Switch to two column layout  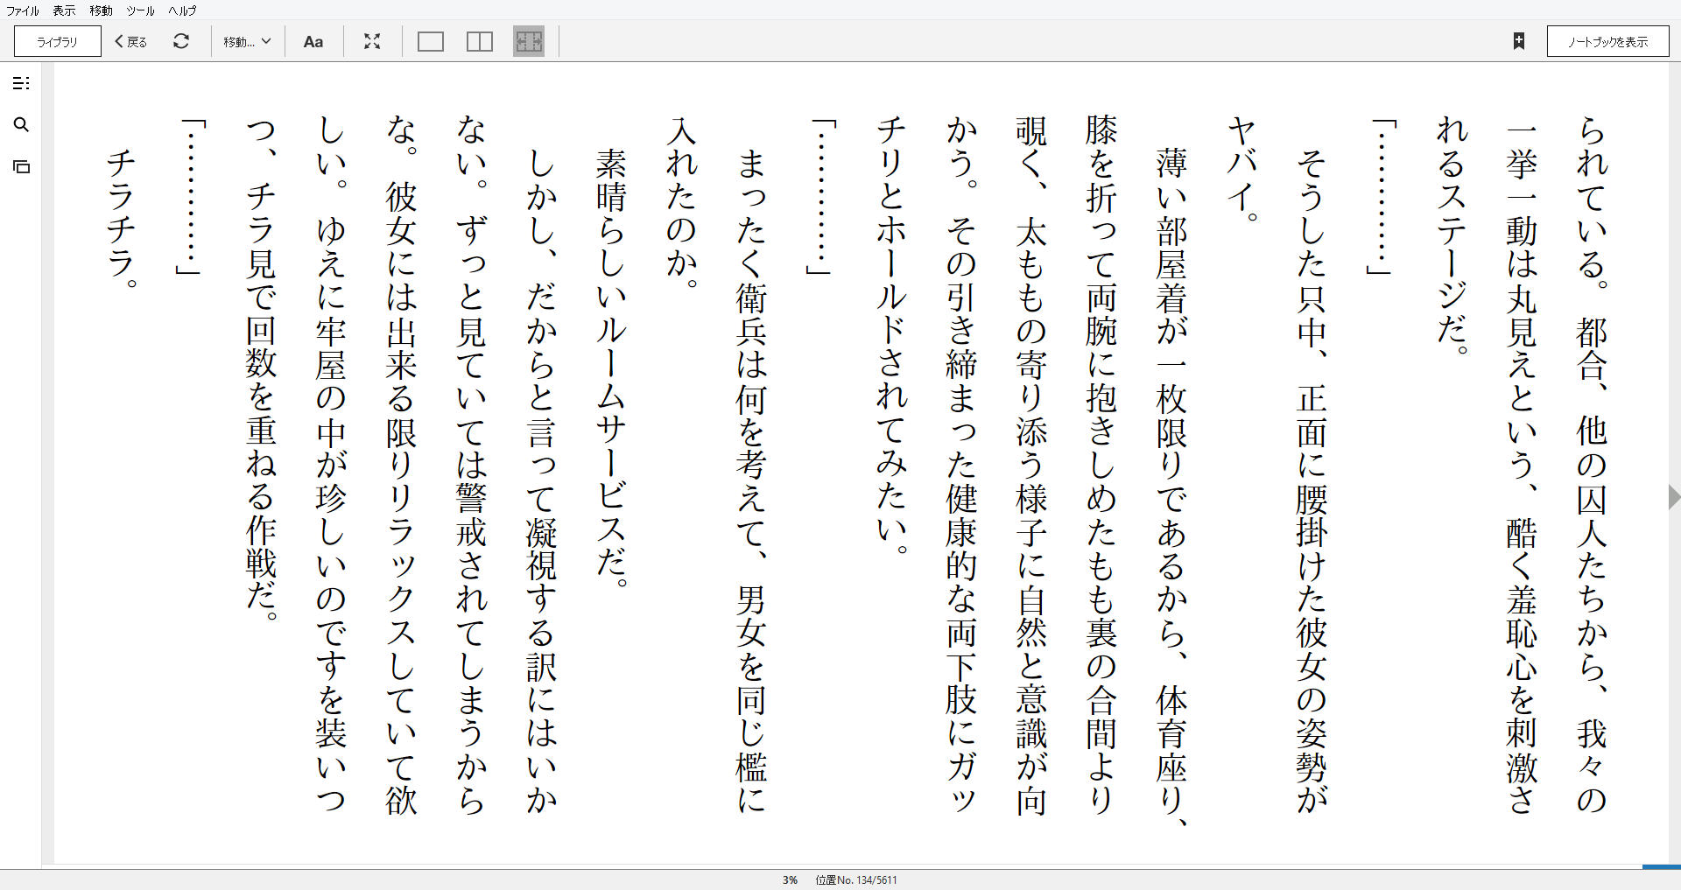coord(480,41)
